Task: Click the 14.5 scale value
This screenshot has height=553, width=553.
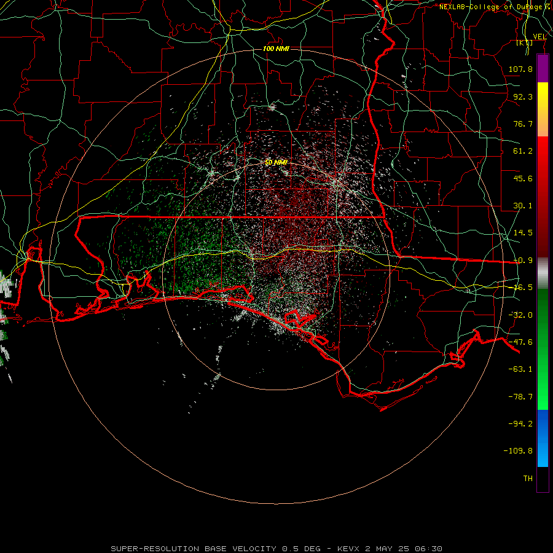Action: (523, 233)
